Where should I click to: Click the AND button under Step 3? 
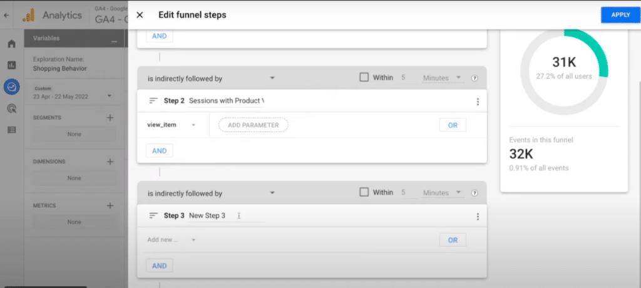(159, 265)
